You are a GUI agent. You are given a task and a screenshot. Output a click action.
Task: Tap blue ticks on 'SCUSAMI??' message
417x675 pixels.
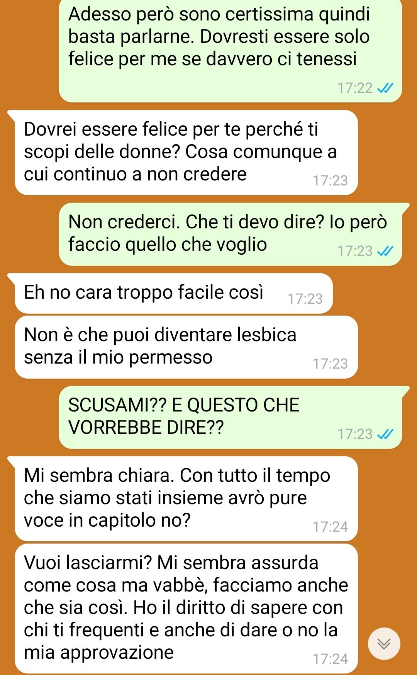coord(385,435)
